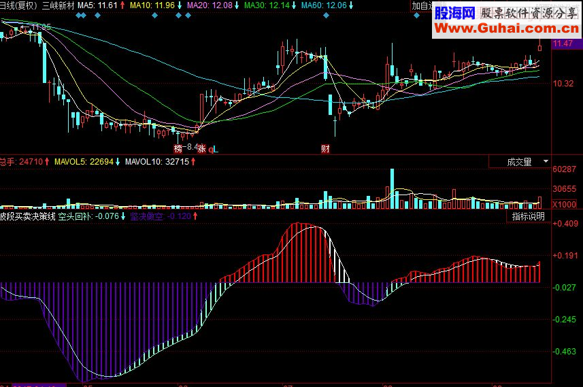Click the 榜 marker on the price chart
Screen dimensions: 583x387
point(178,149)
